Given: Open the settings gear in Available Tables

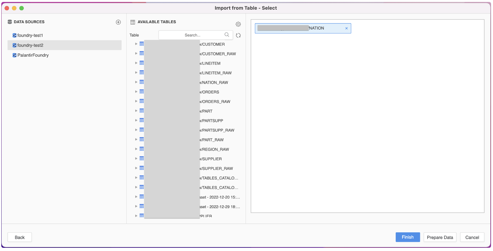Looking at the screenshot, I should (238, 24).
